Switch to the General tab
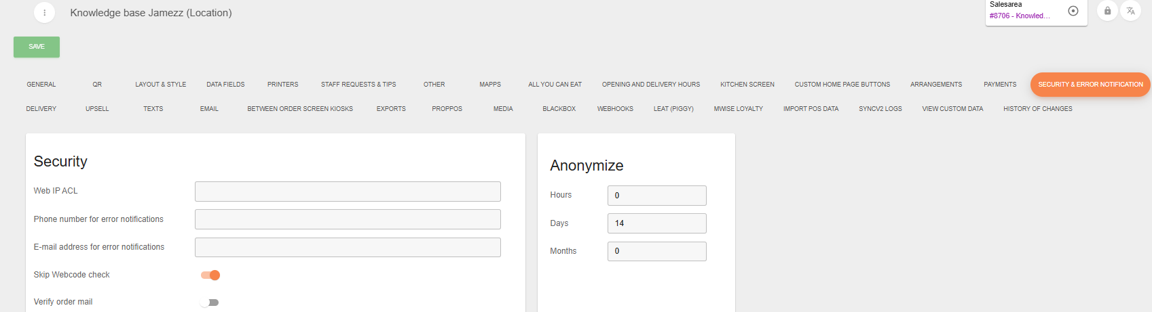 (x=41, y=85)
